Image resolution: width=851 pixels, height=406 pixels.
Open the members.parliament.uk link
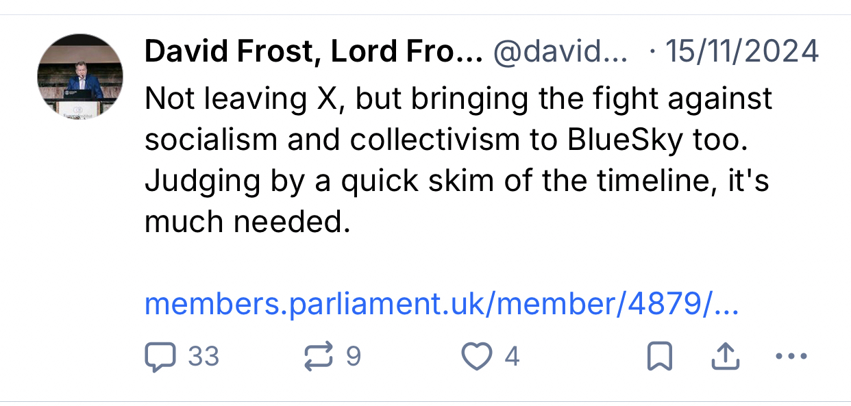click(x=441, y=304)
